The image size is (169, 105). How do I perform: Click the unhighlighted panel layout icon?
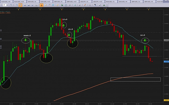[x=17, y=5]
